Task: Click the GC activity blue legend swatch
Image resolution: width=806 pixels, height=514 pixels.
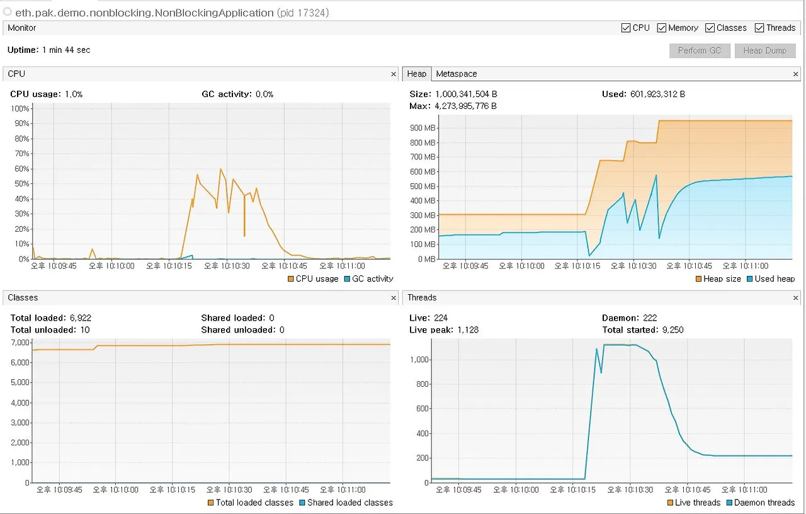Action: pyautogui.click(x=347, y=279)
